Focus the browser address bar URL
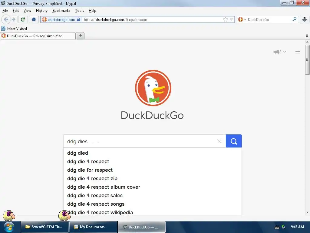This screenshot has height=233, width=310. point(152,19)
